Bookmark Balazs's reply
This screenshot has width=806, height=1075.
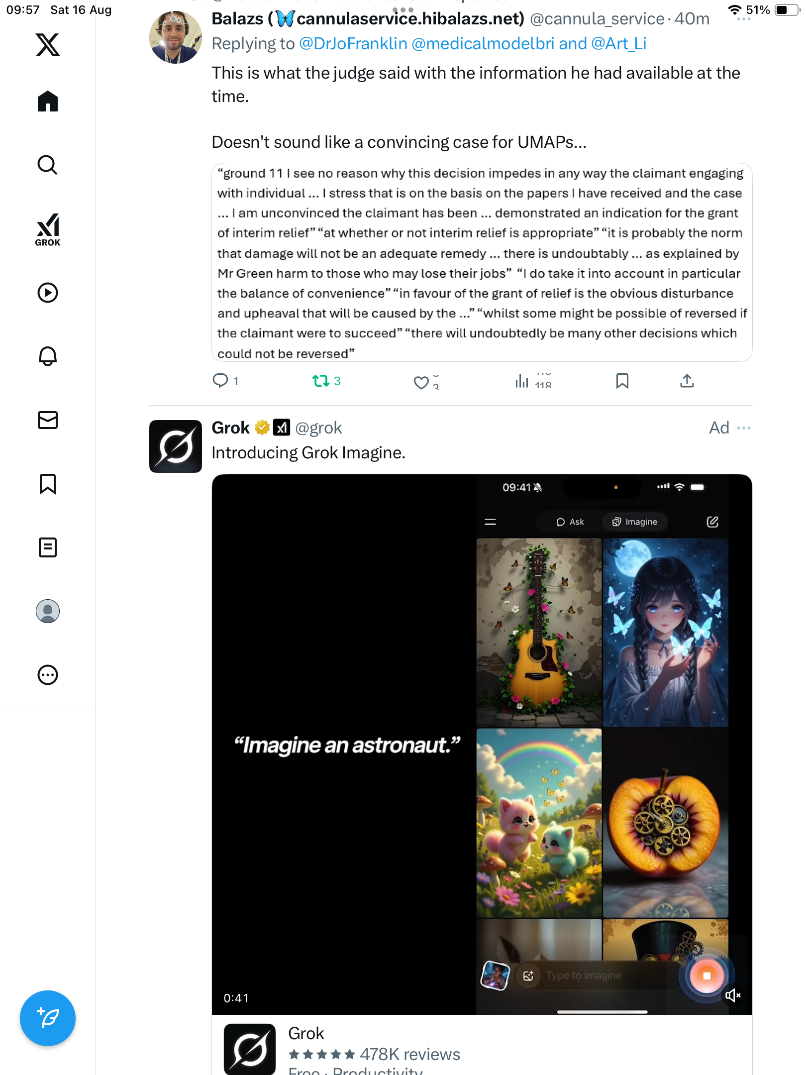622,381
